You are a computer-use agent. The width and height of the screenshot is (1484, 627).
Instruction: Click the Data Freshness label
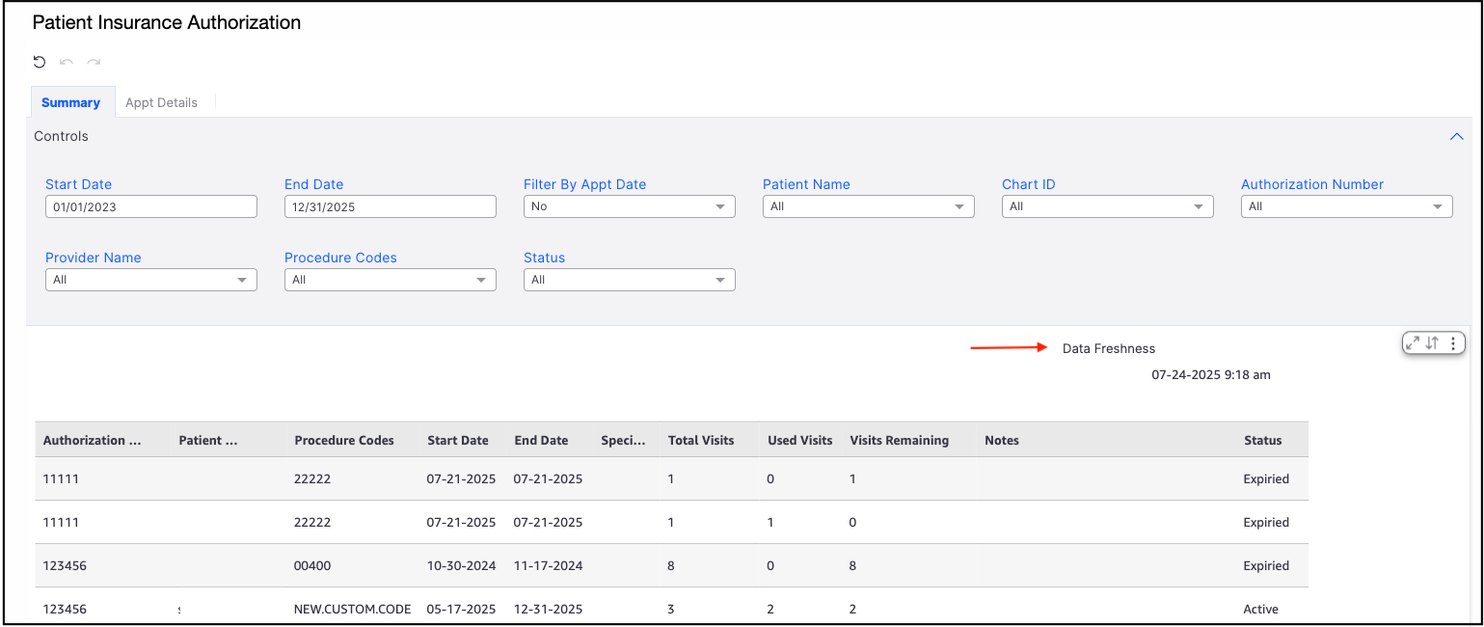1109,348
